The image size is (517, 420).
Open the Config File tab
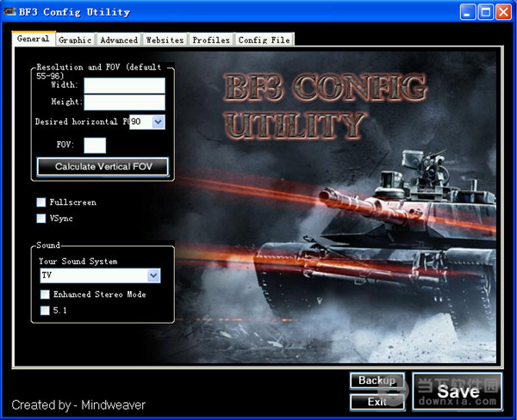(265, 40)
